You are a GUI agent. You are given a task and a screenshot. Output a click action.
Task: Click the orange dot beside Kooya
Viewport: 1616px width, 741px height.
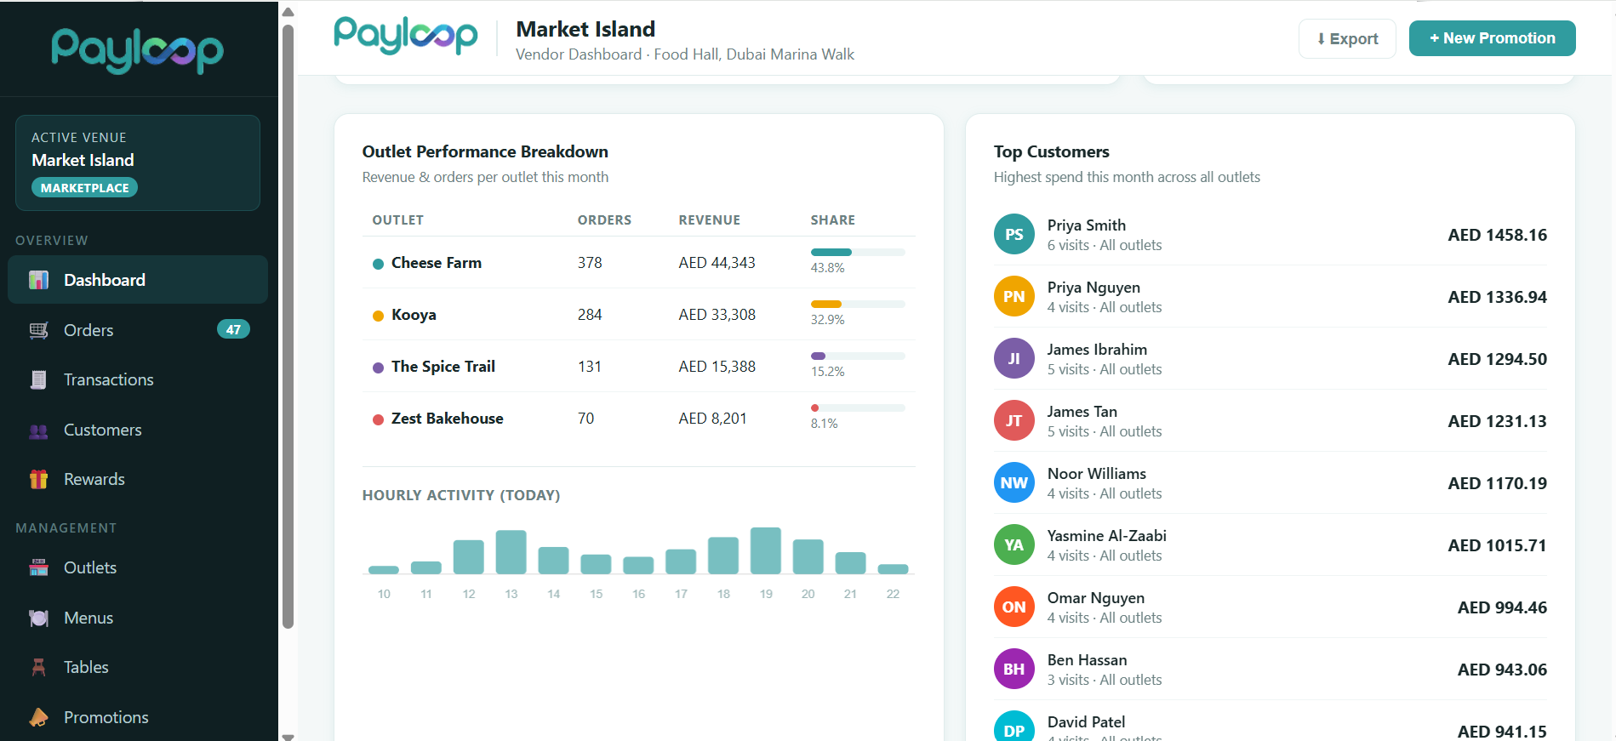(x=378, y=316)
